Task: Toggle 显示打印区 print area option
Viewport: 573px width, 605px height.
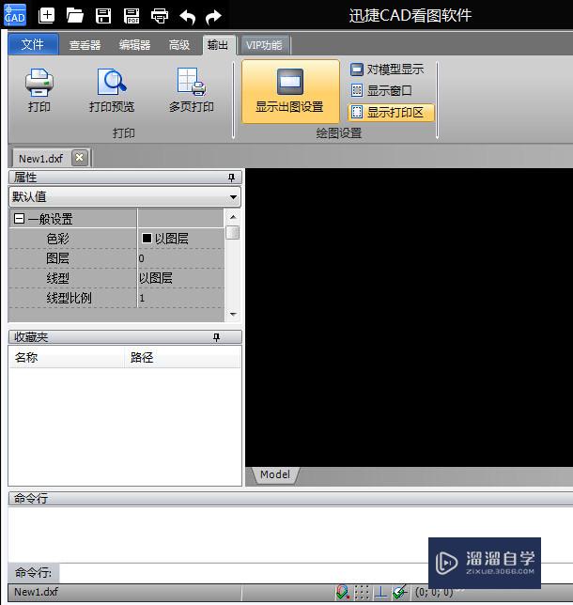Action: (x=391, y=113)
